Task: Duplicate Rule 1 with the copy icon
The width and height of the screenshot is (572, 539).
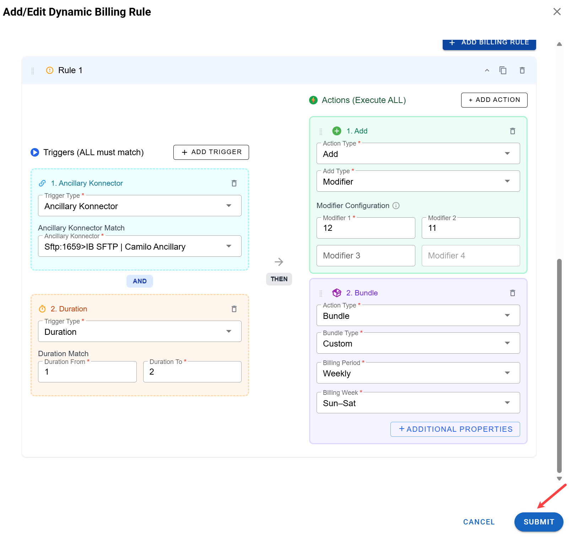Action: coord(503,70)
